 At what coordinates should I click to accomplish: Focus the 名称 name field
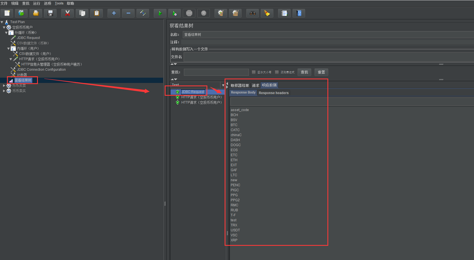pos(328,35)
